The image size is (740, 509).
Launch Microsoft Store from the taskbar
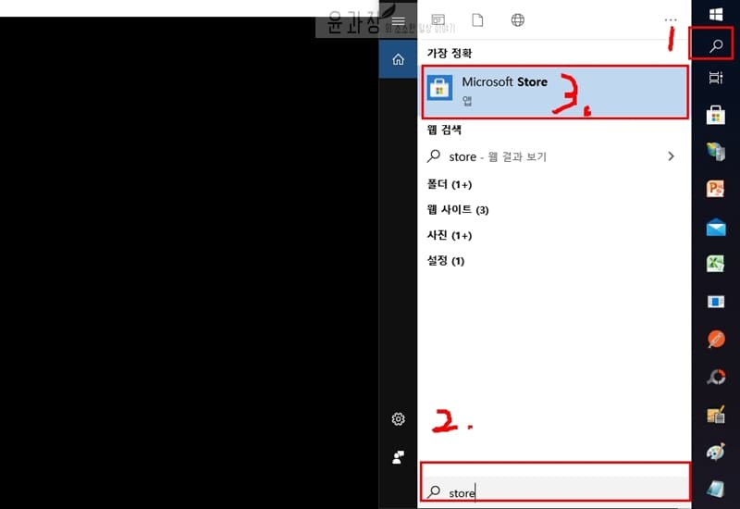pyautogui.click(x=716, y=115)
